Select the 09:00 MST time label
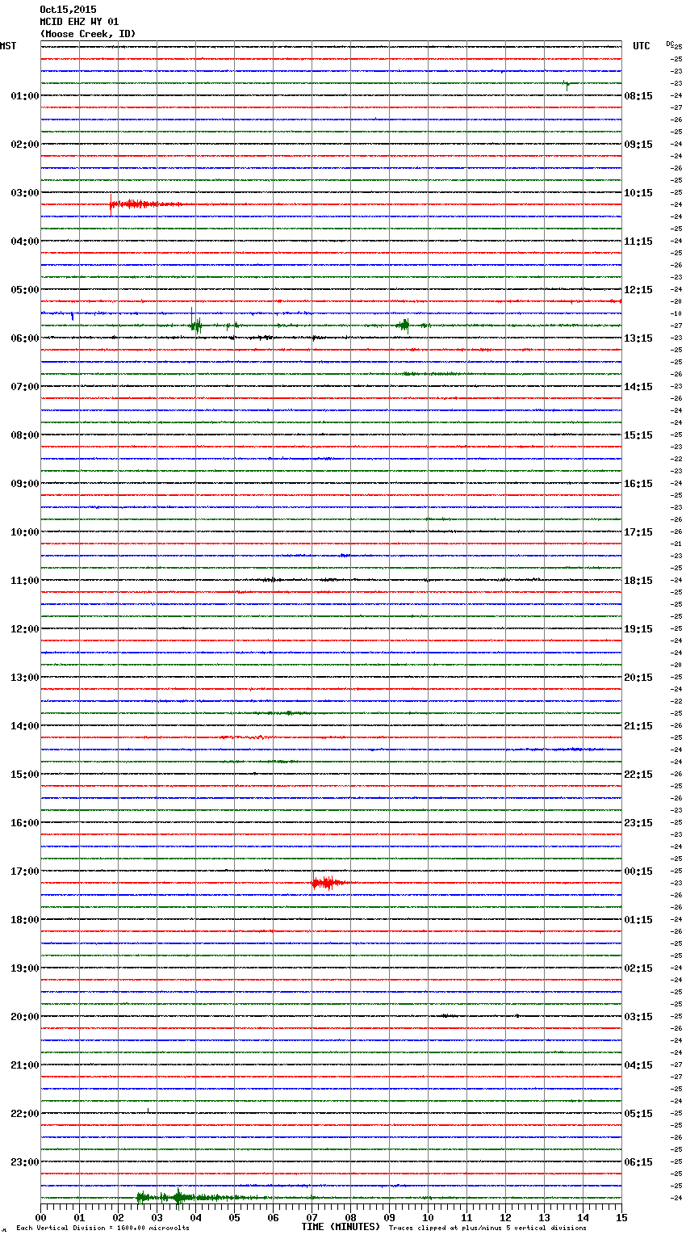 click(24, 484)
